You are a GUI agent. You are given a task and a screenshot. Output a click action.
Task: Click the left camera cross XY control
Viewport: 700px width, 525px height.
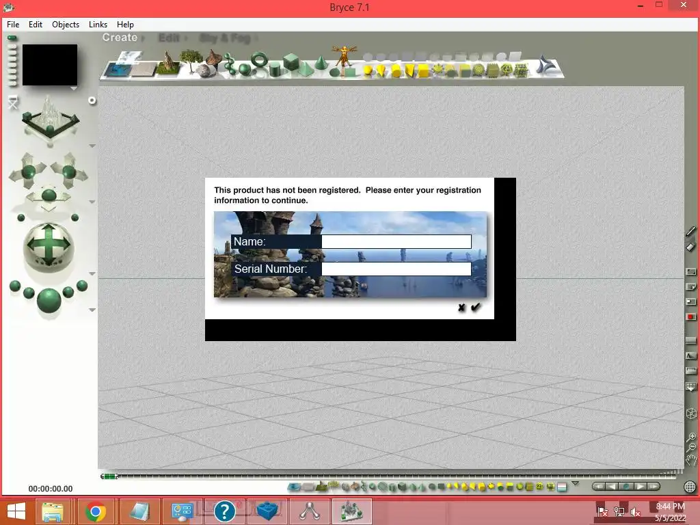coord(27,171)
